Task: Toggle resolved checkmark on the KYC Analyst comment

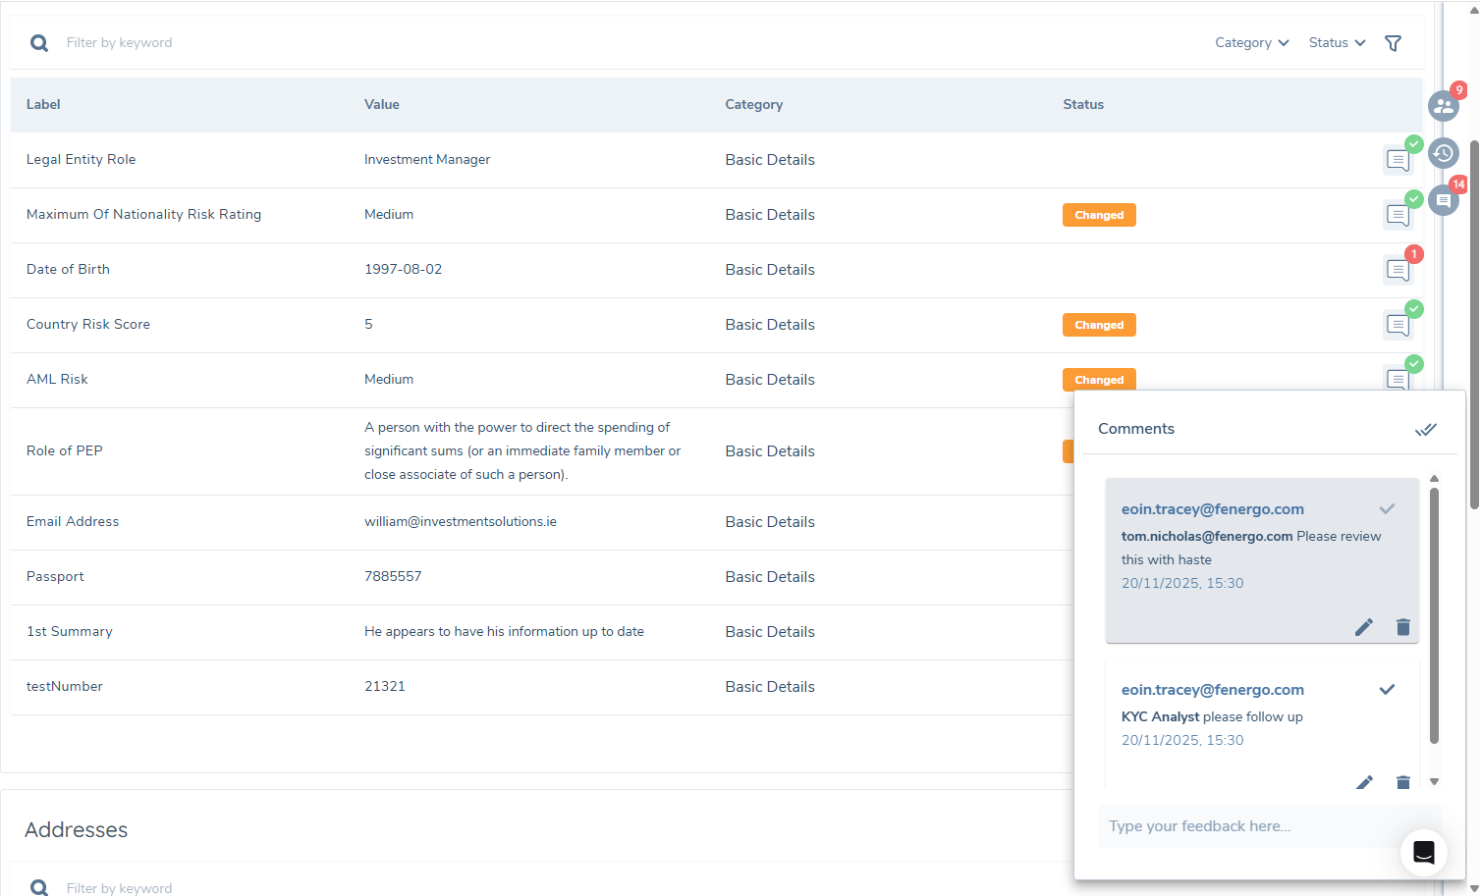Action: [x=1387, y=690]
